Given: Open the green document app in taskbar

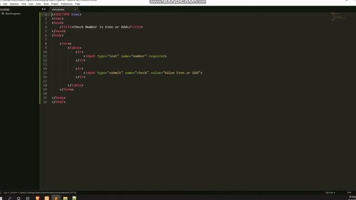Looking at the screenshot, I should coord(74,198).
